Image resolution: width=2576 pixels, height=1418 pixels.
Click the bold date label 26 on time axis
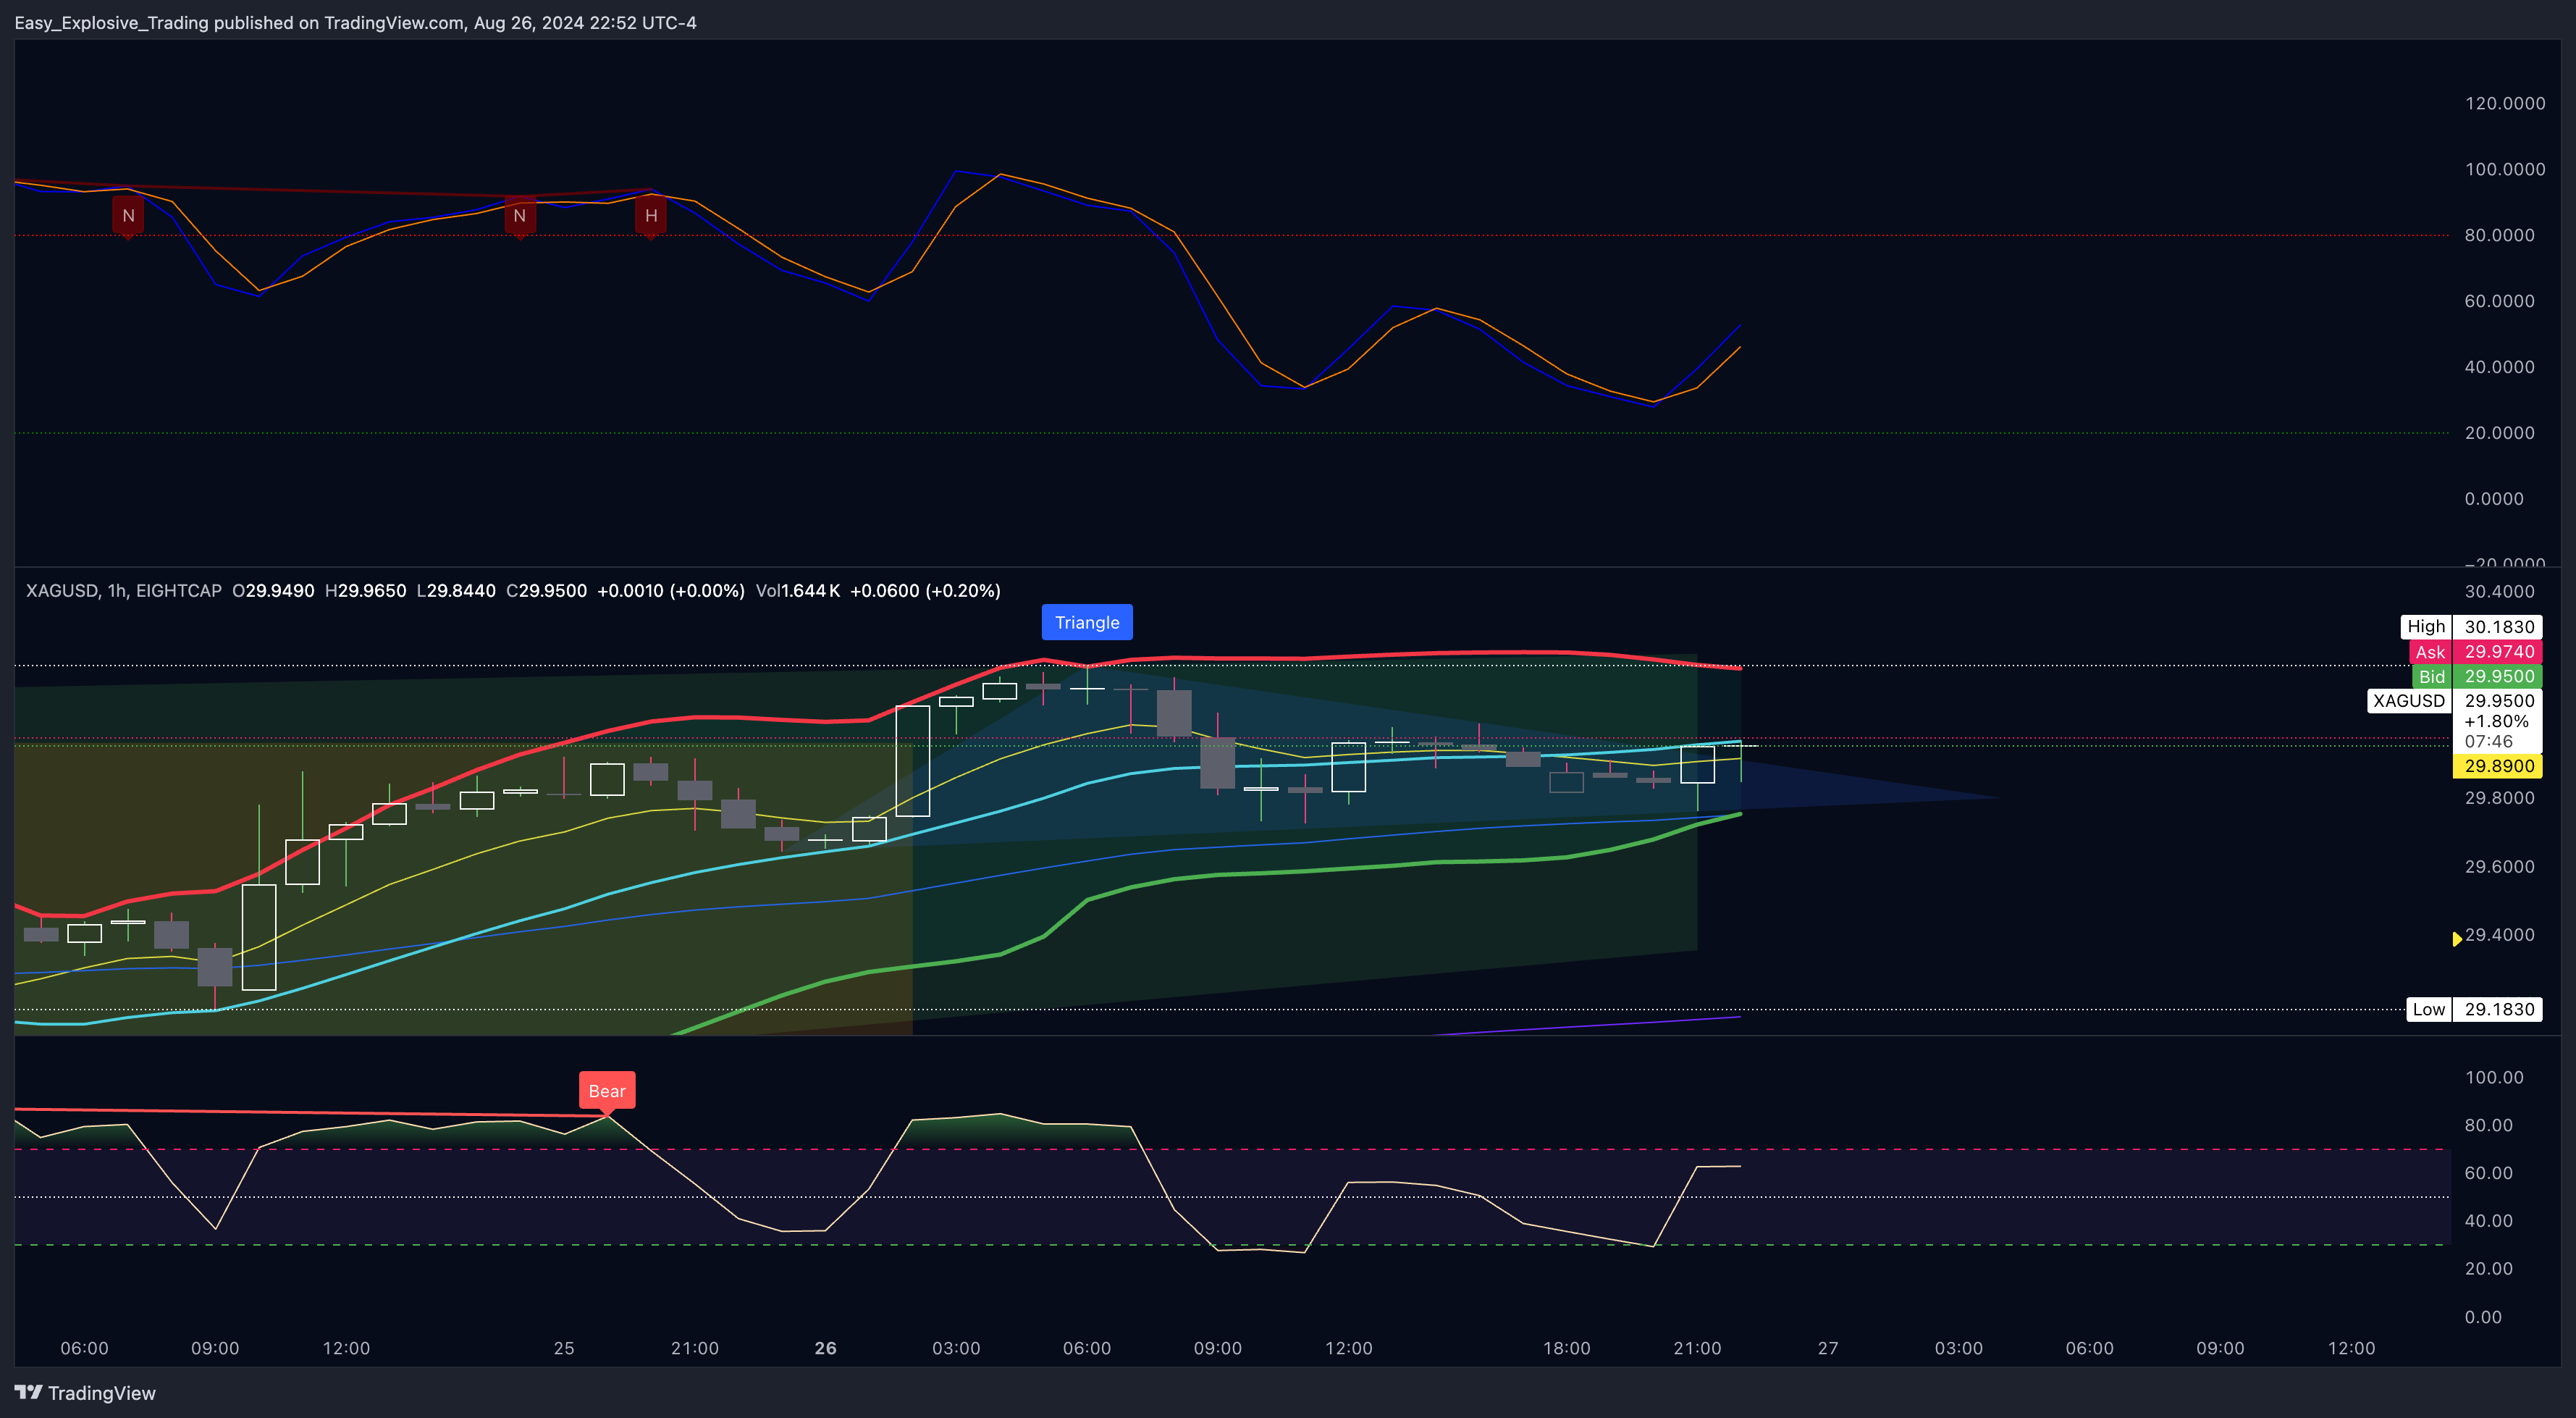825,1348
